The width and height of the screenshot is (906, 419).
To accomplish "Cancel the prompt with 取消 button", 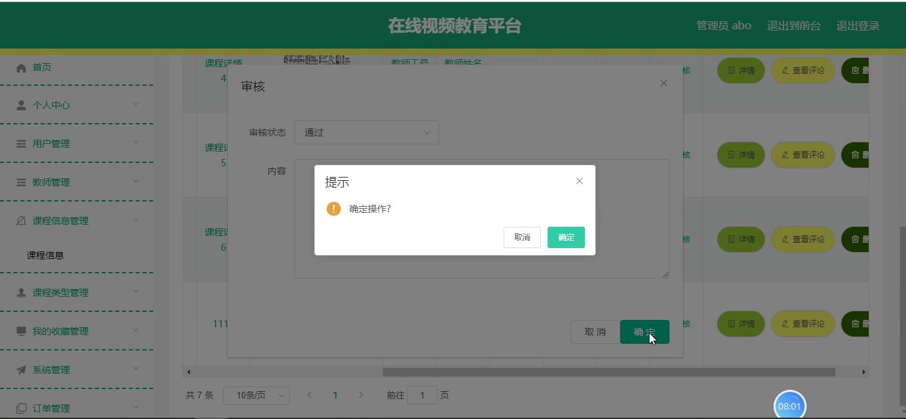I will pos(522,237).
